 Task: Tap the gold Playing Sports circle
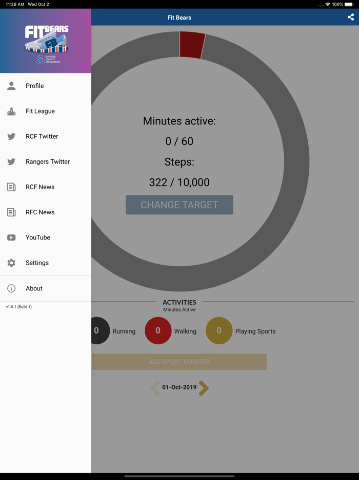219,330
